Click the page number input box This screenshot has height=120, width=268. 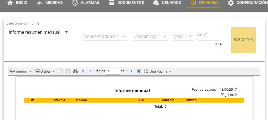[x=113, y=71]
